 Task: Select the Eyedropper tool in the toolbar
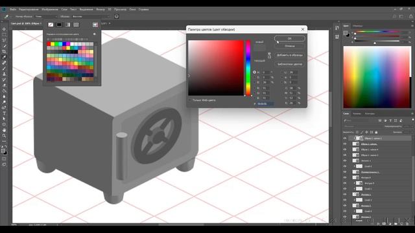[x=4, y=57]
